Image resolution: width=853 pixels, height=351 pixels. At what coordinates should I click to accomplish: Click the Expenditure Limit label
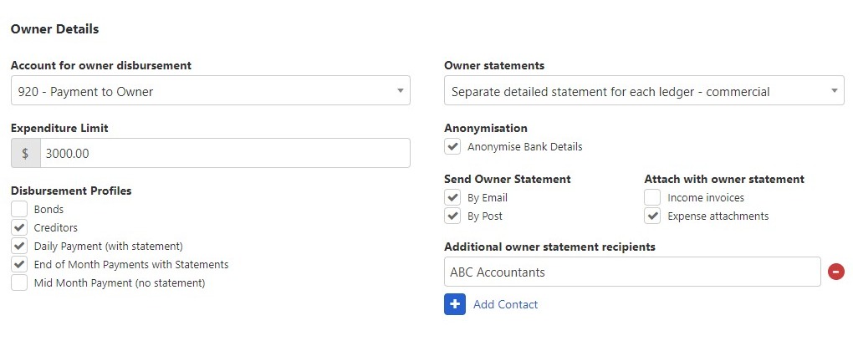[x=60, y=128]
